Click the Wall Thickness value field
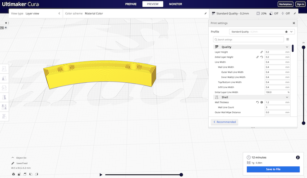This screenshot has width=307, height=178. click(x=277, y=102)
